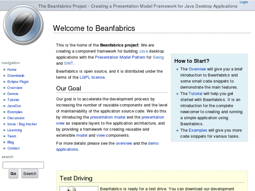Click the presentation model link in Our Goal
Viewport: 255px width, 191px height.
click(x=108, y=117)
